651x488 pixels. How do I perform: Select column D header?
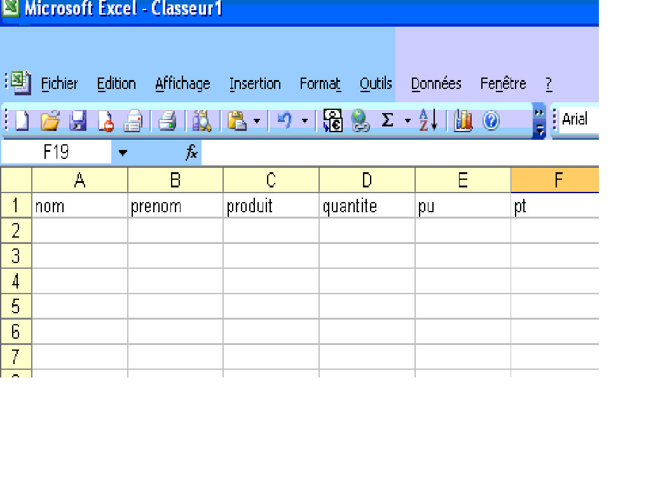pyautogui.click(x=367, y=180)
